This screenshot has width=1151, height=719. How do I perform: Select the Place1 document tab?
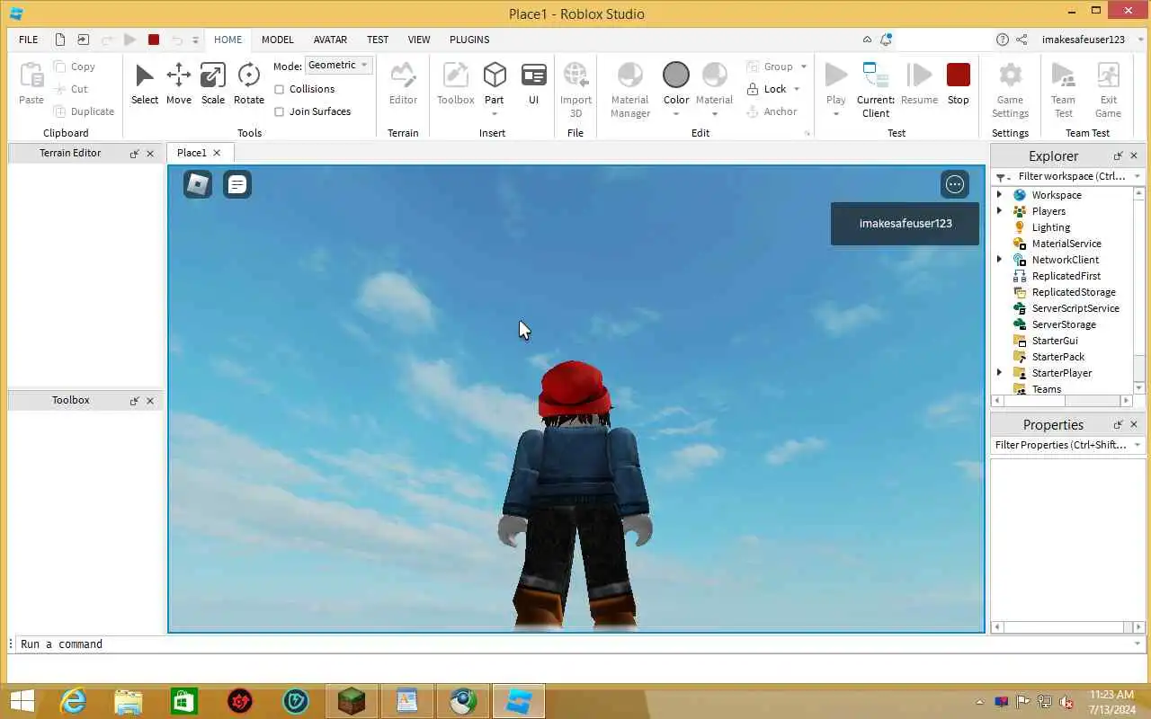pyautogui.click(x=192, y=153)
